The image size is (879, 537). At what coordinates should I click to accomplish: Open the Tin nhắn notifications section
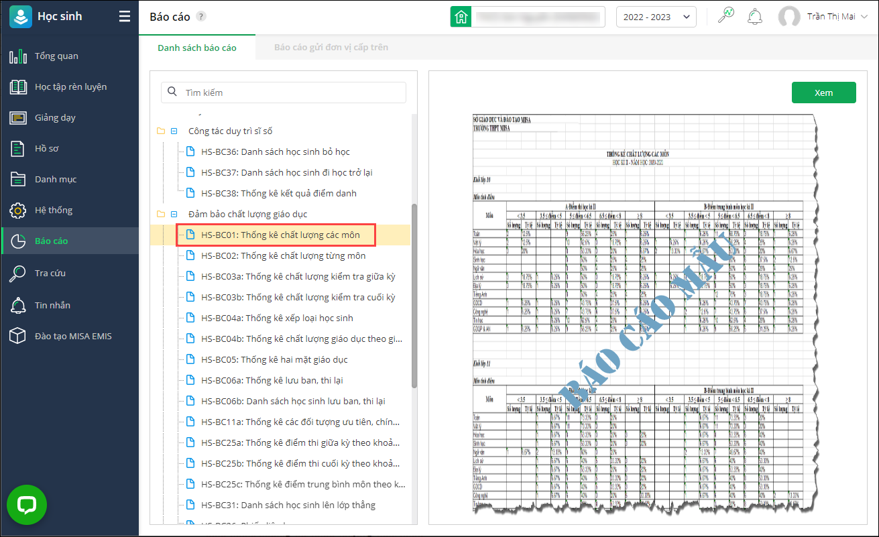(70, 305)
